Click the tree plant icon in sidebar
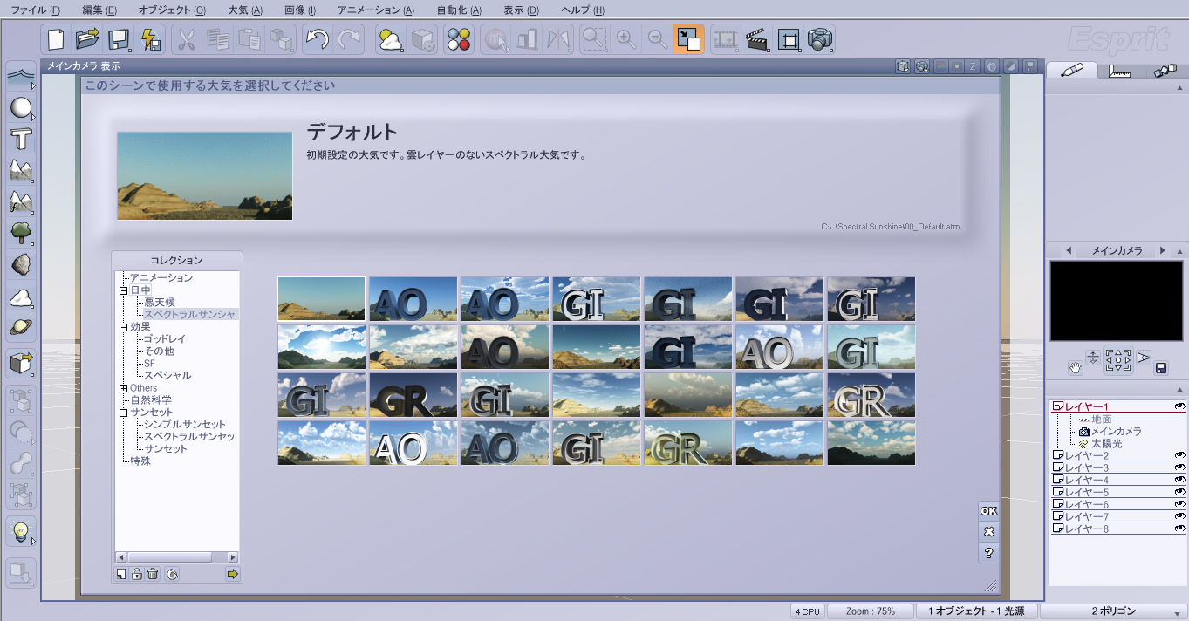This screenshot has width=1189, height=621. [x=21, y=232]
